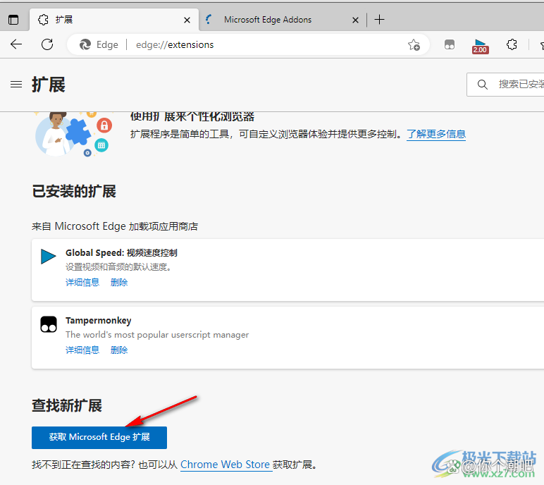
Task: Add this page to favorites star icon
Action: (x=414, y=45)
